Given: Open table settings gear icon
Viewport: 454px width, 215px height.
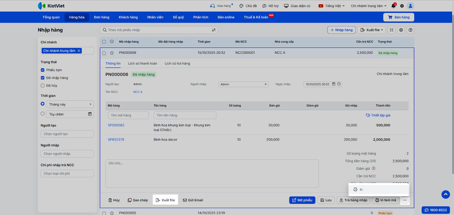Looking at the screenshot, I should pos(401,30).
